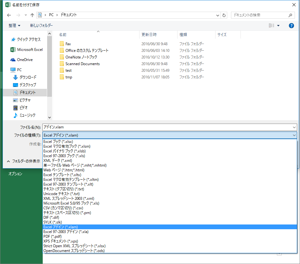Open ビデオ in sidebar
This screenshot has height=264, width=300.
[x=20, y=107]
